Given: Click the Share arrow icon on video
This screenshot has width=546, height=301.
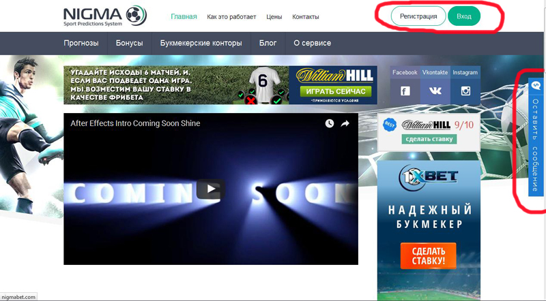Looking at the screenshot, I should pos(345,123).
